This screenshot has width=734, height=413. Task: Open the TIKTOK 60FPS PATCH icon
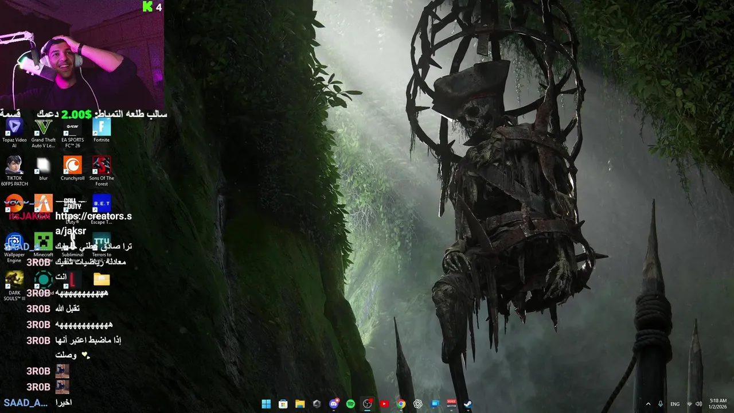tap(14, 171)
